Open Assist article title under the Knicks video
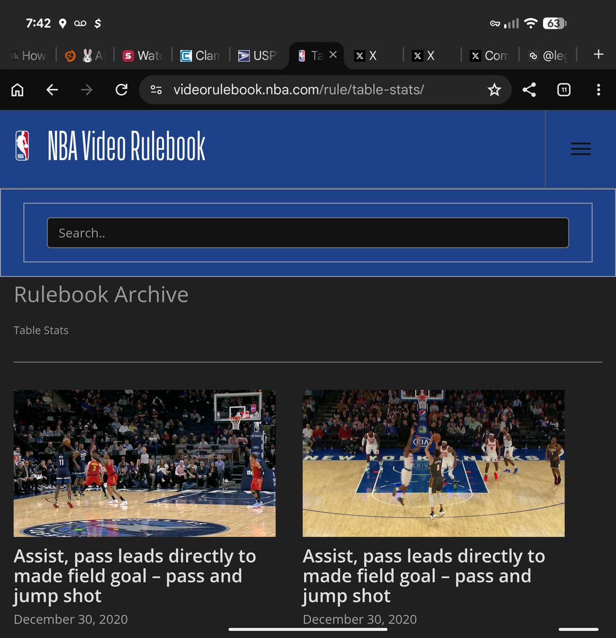The image size is (616, 638). (424, 576)
